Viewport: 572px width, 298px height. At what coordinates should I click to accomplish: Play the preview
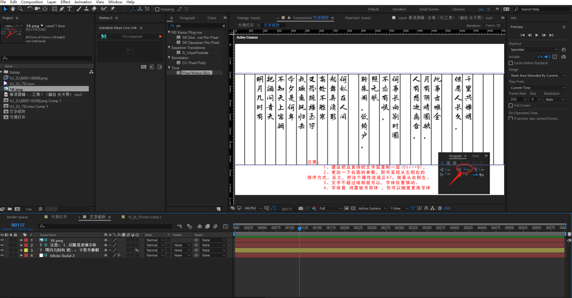[537, 35]
